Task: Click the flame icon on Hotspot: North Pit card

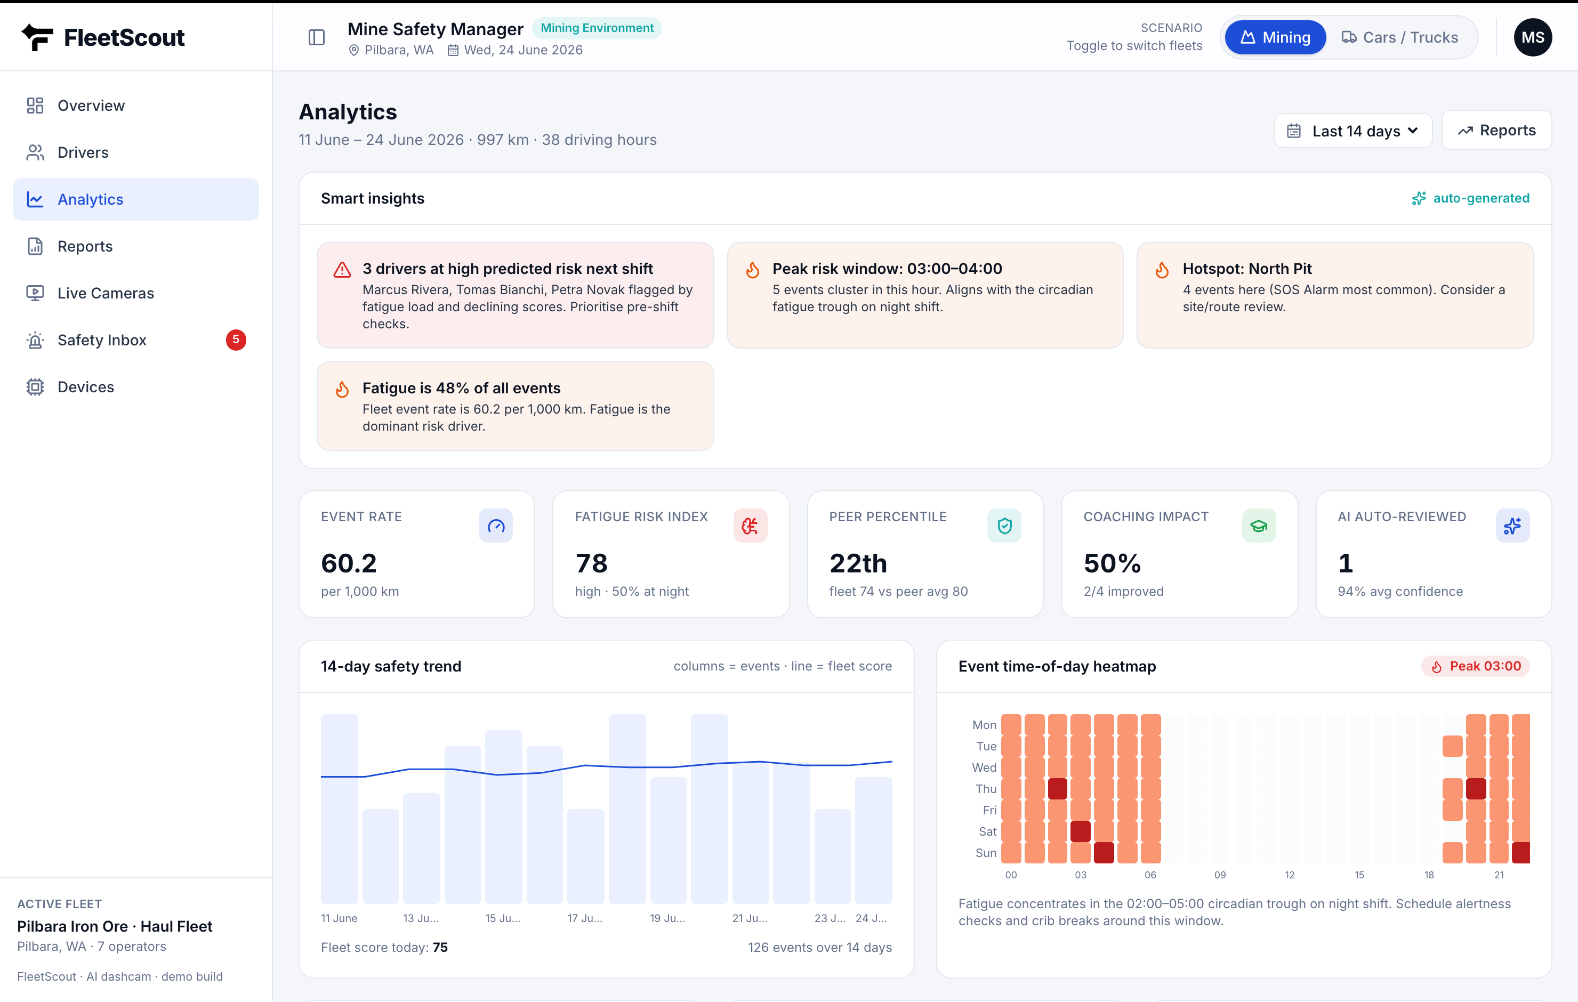Action: (x=1162, y=269)
